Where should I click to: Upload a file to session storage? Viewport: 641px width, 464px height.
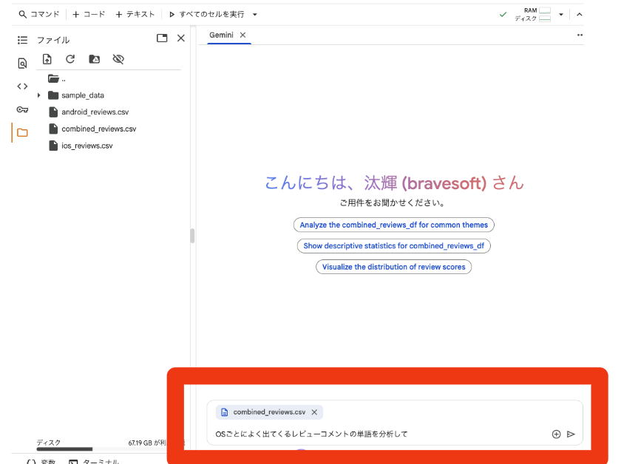47,59
